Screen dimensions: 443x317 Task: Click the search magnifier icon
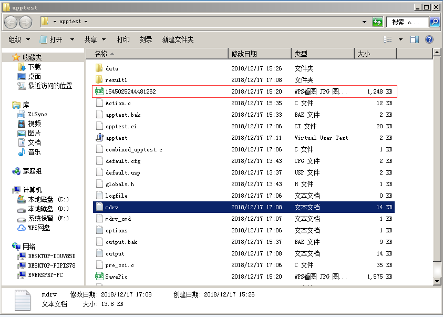[435, 22]
